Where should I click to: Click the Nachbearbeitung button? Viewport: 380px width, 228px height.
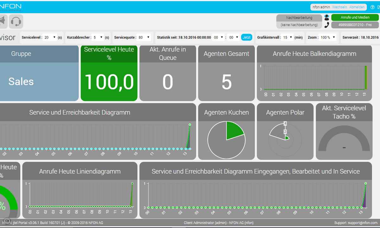[x=299, y=18]
